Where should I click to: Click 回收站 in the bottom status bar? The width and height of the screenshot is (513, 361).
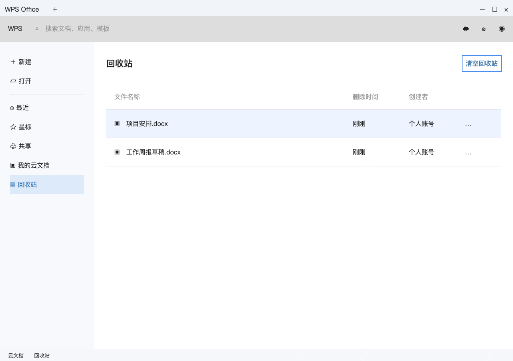click(42, 355)
